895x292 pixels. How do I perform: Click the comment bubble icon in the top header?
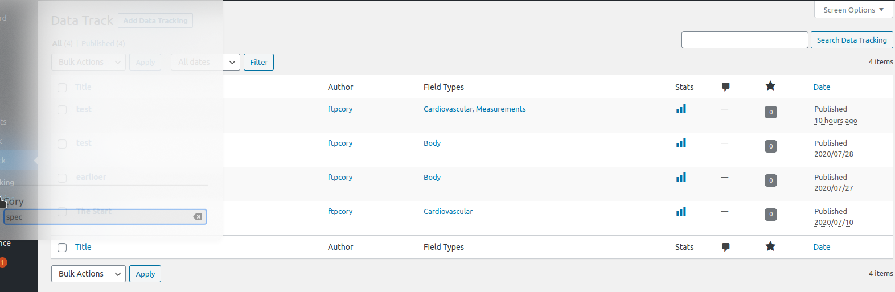(725, 87)
